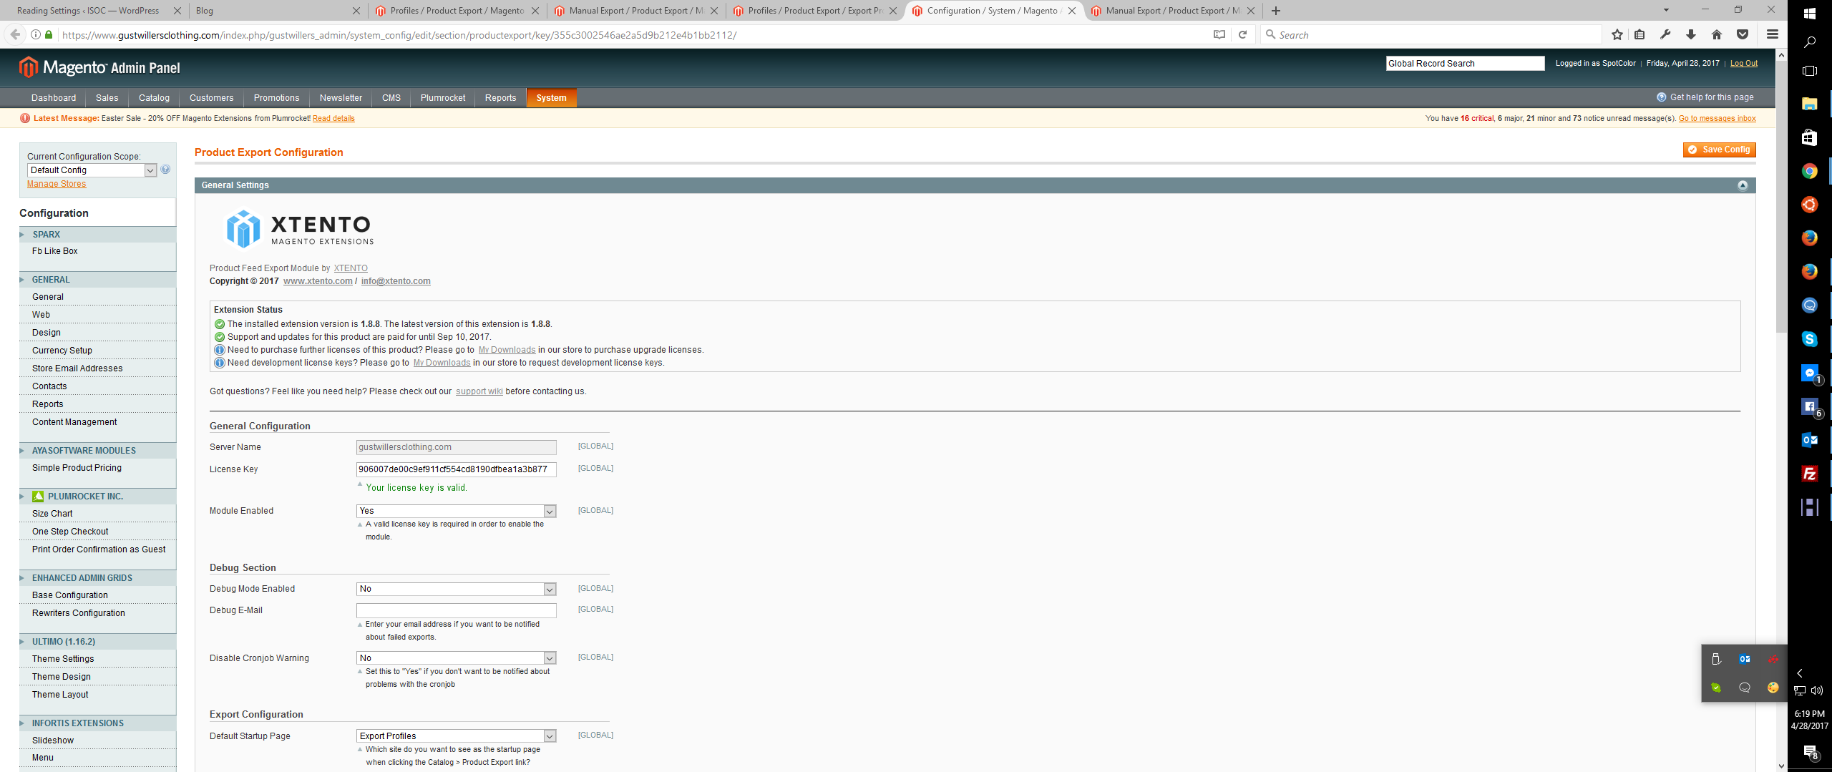1832x772 pixels.
Task: Open Facebook app from the taskbar
Action: (x=1810, y=406)
